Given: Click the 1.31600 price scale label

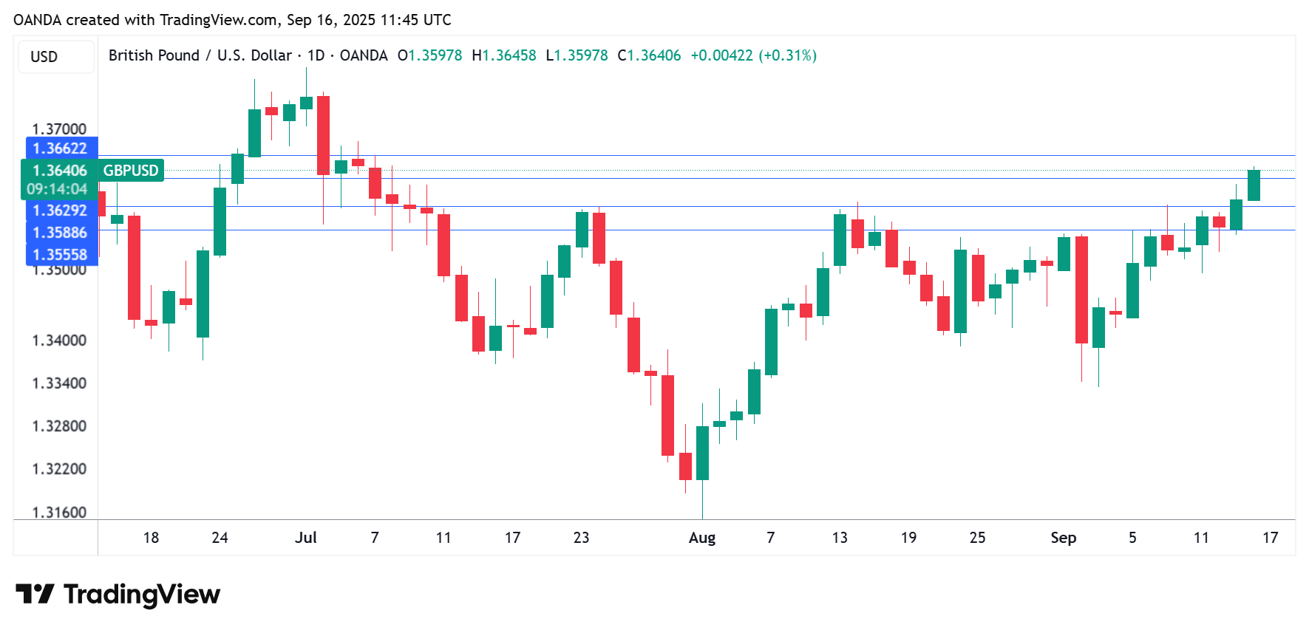Looking at the screenshot, I should pos(59,512).
